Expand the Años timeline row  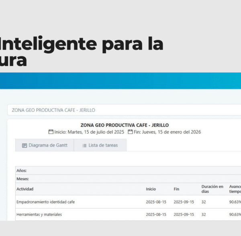[22, 171]
